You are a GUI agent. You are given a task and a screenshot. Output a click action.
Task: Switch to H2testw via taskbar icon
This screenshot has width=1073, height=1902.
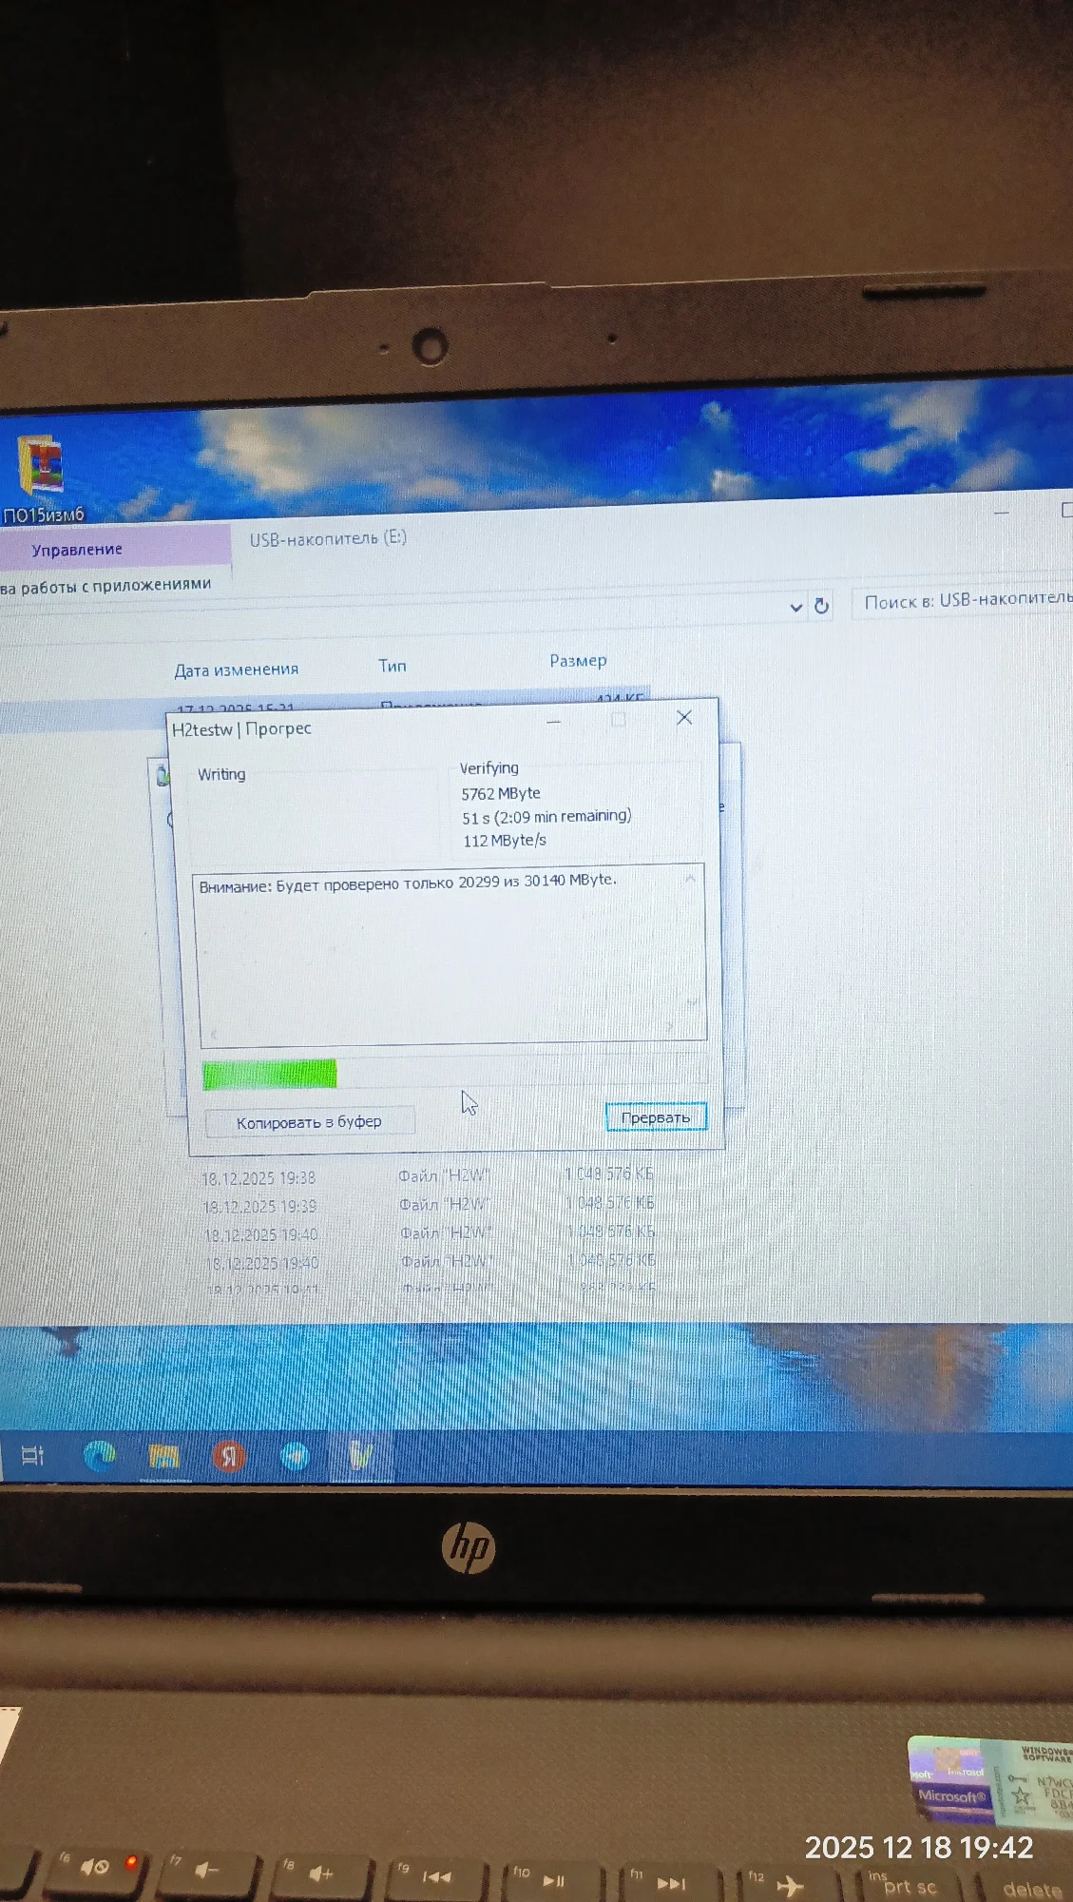(x=360, y=1456)
